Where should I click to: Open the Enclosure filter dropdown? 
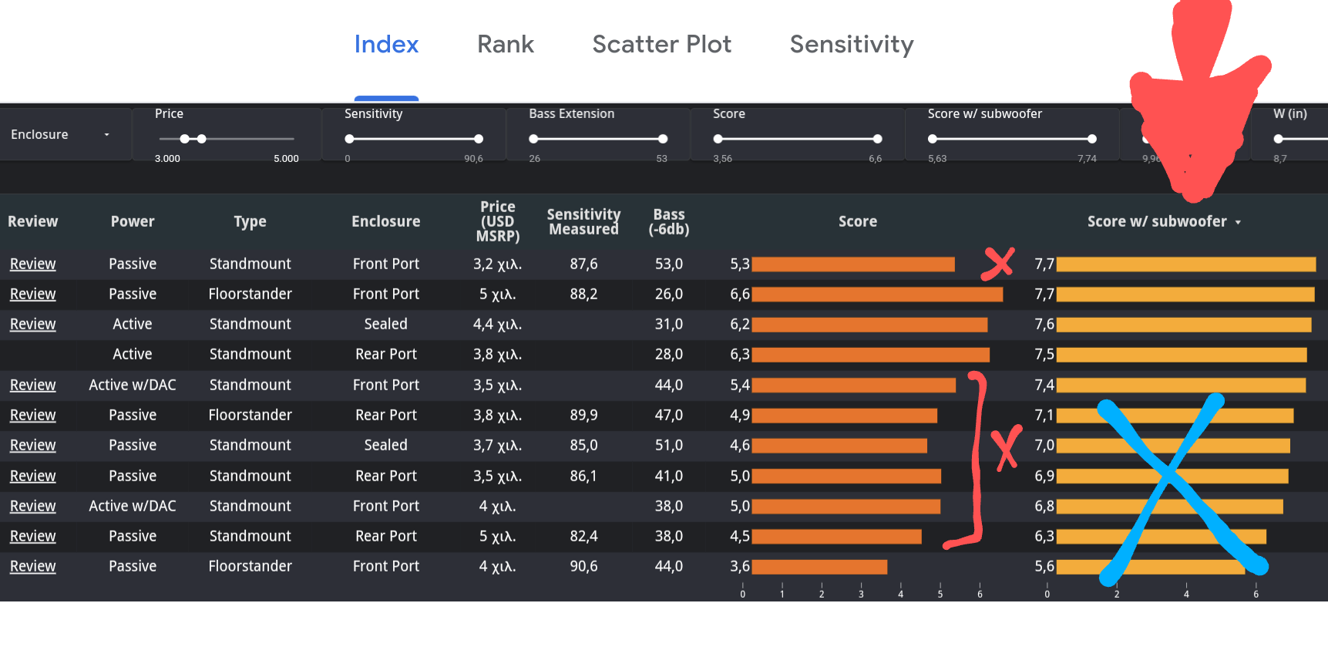point(60,135)
